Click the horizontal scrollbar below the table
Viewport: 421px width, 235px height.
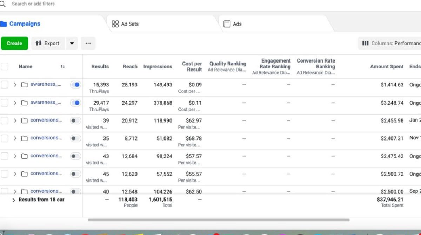[x=218, y=220]
